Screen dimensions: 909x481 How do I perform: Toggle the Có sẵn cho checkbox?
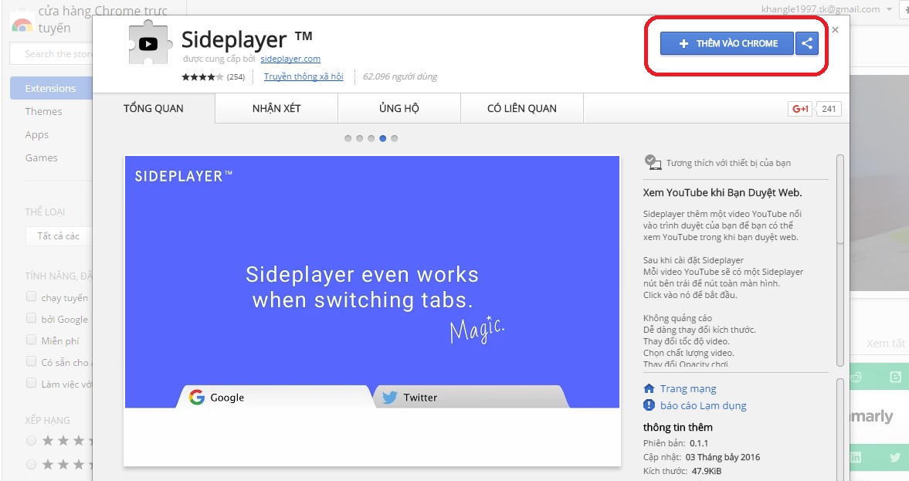tap(32, 361)
